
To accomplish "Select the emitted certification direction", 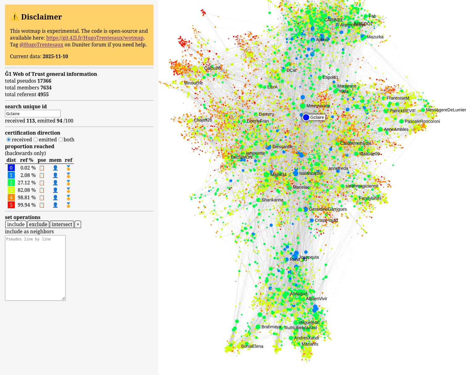I will pos(36,140).
